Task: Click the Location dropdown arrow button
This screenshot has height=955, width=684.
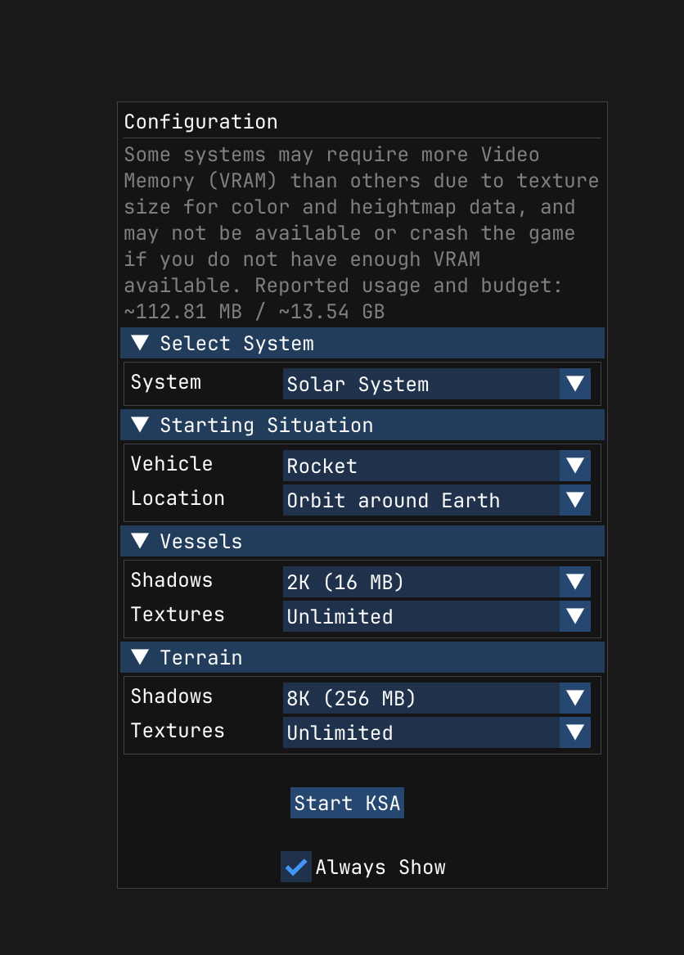Action: tap(575, 500)
